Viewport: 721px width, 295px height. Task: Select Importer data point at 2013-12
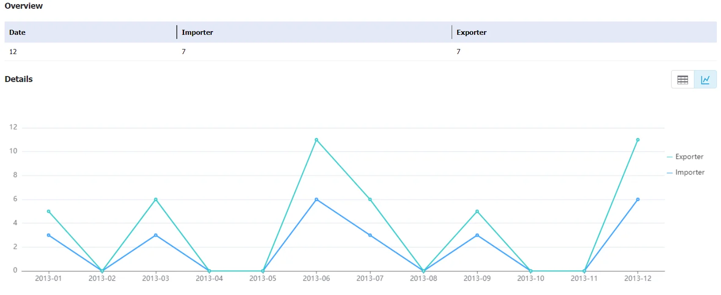coord(638,200)
